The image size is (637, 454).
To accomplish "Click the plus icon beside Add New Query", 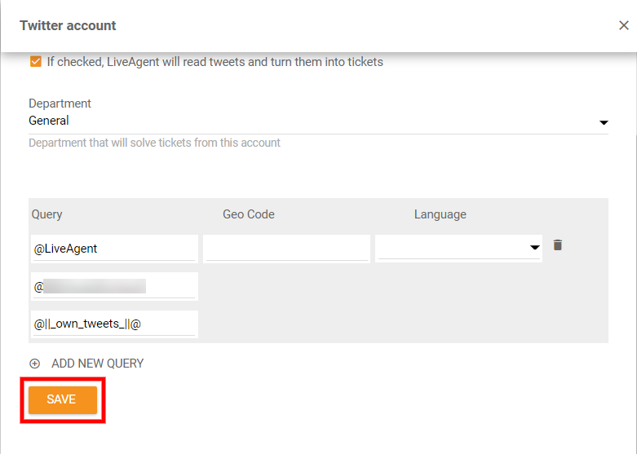I will pyautogui.click(x=34, y=364).
